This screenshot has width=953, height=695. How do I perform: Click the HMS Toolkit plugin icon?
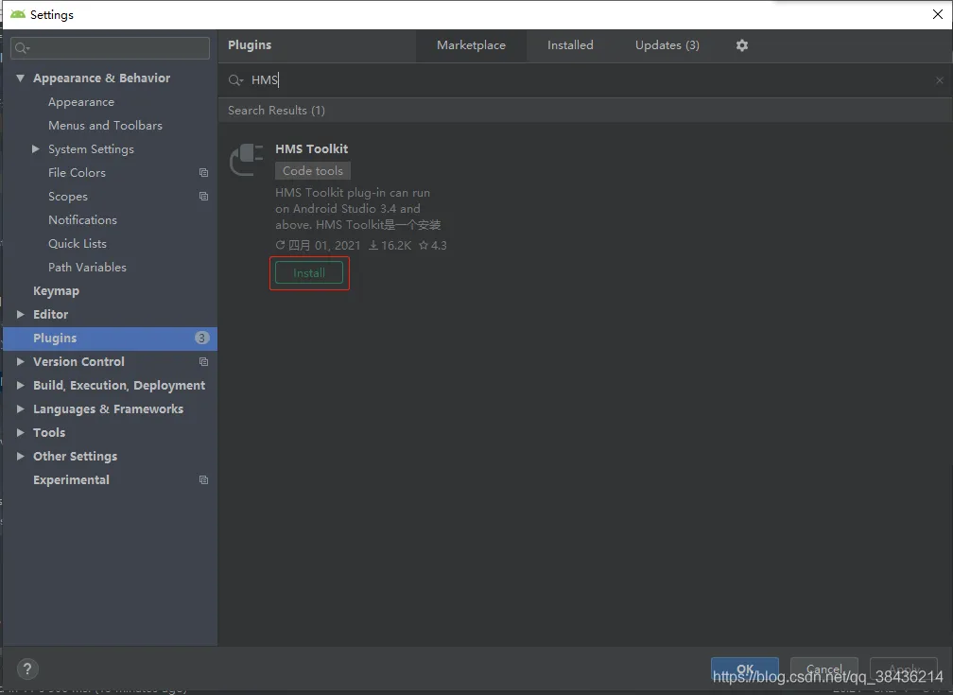[246, 159]
